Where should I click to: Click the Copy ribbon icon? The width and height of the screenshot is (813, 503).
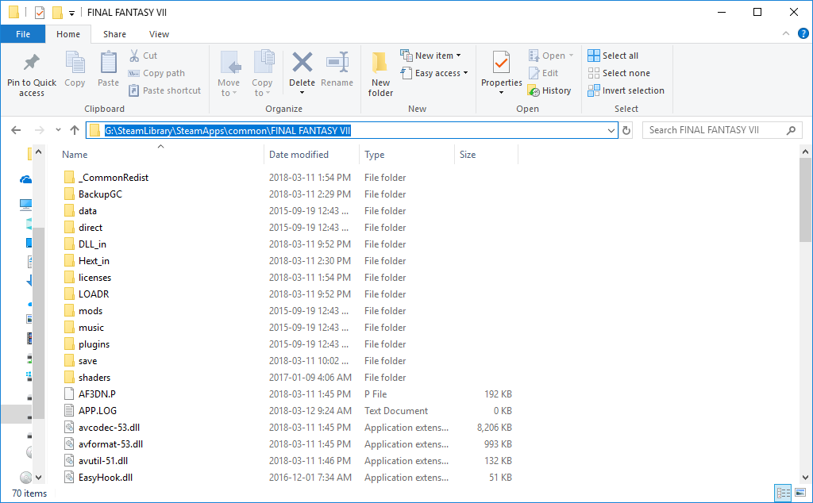(x=75, y=63)
